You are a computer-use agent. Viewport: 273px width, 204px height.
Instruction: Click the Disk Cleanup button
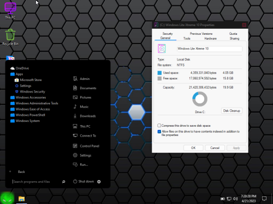[x=232, y=110]
